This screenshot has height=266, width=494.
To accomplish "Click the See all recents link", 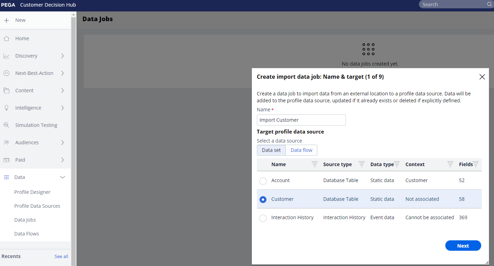I will [61, 257].
